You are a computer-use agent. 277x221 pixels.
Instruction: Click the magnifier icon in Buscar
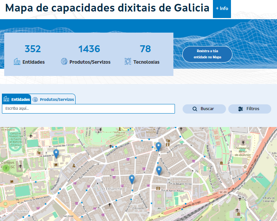click(195, 109)
